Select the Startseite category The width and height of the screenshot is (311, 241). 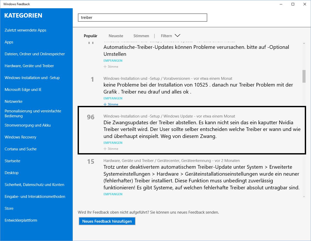pyautogui.click(x=12, y=161)
